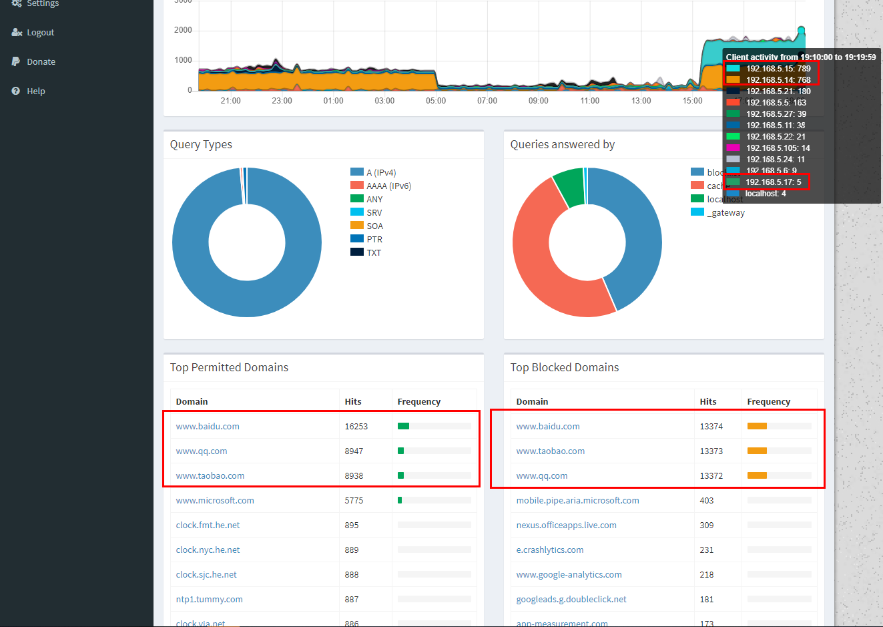Image resolution: width=883 pixels, height=627 pixels.
Task: Click hits value 16253 for baidu
Action: [x=356, y=426]
